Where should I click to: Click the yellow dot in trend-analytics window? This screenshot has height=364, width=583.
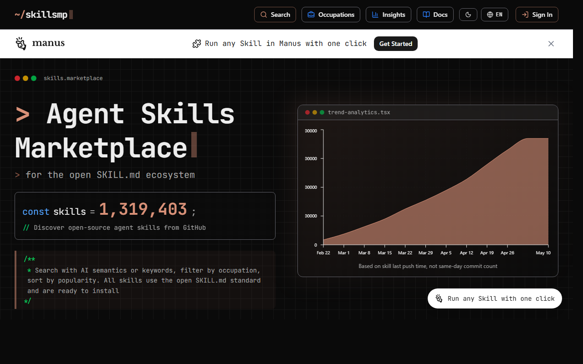pos(315,112)
